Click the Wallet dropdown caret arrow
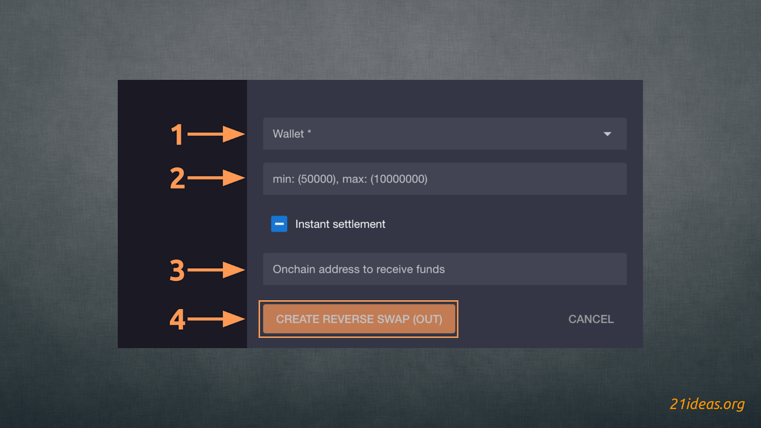Image resolution: width=761 pixels, height=428 pixels. [x=607, y=134]
